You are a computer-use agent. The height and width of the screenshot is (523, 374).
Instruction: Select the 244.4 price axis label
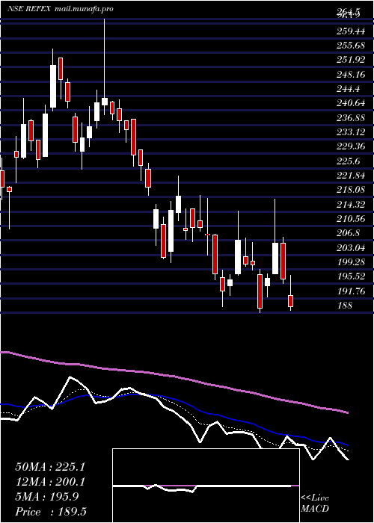(348, 89)
